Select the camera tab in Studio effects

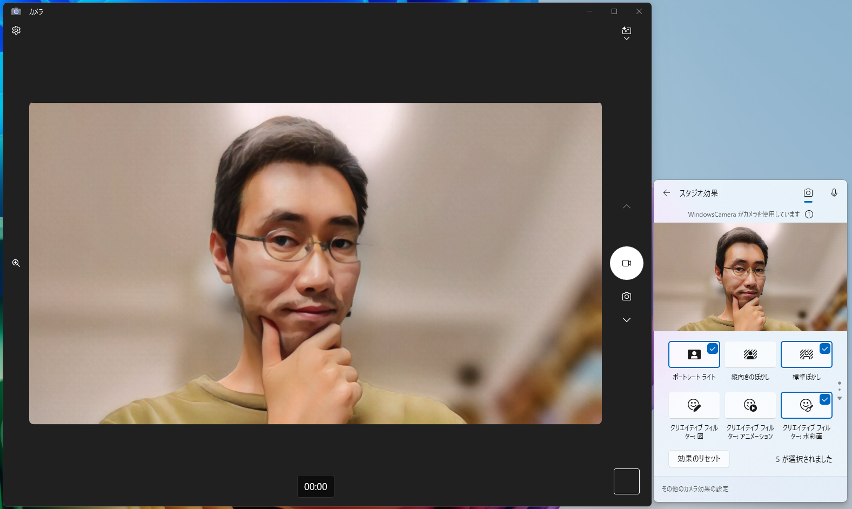(x=808, y=193)
